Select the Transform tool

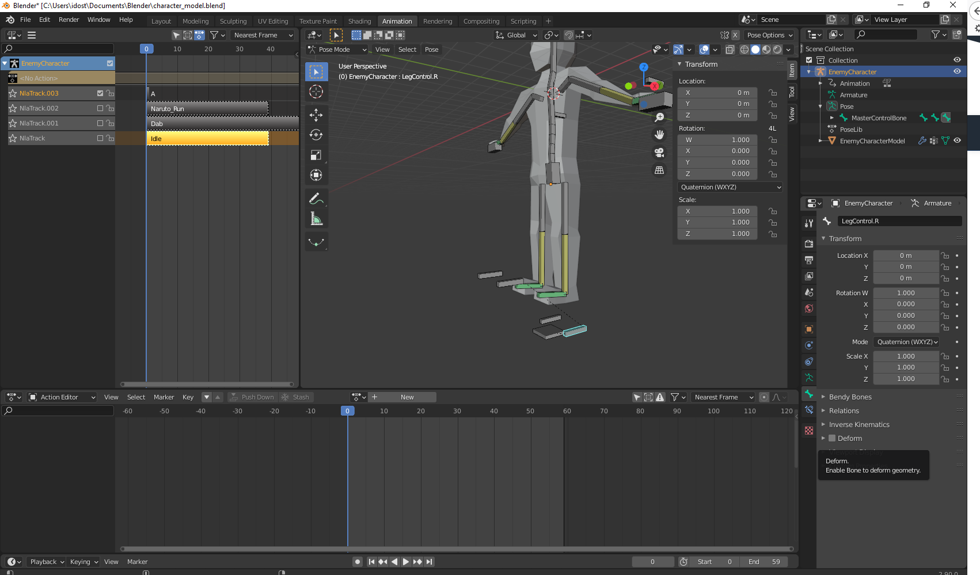[316, 175]
